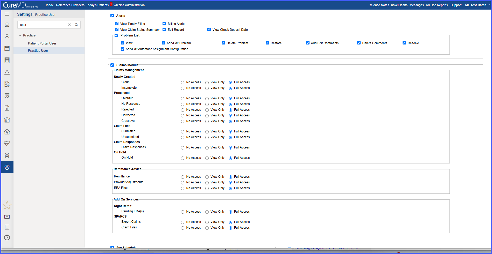Open the Help question mark icon

pyautogui.click(x=7, y=237)
